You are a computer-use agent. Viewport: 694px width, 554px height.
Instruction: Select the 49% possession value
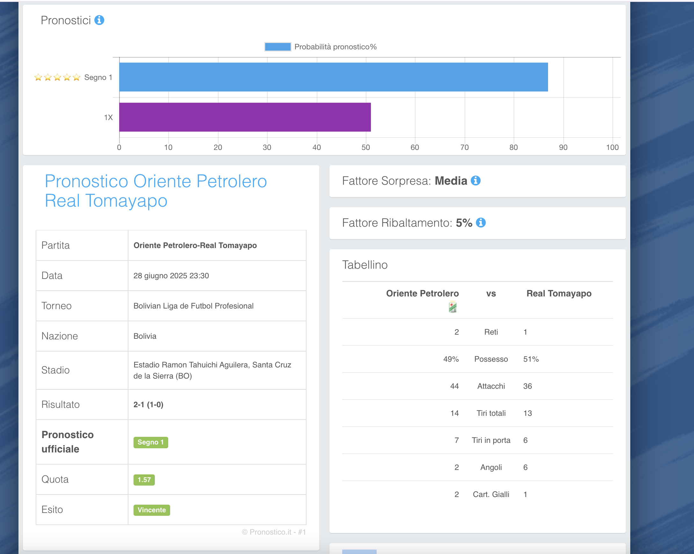[x=451, y=359]
